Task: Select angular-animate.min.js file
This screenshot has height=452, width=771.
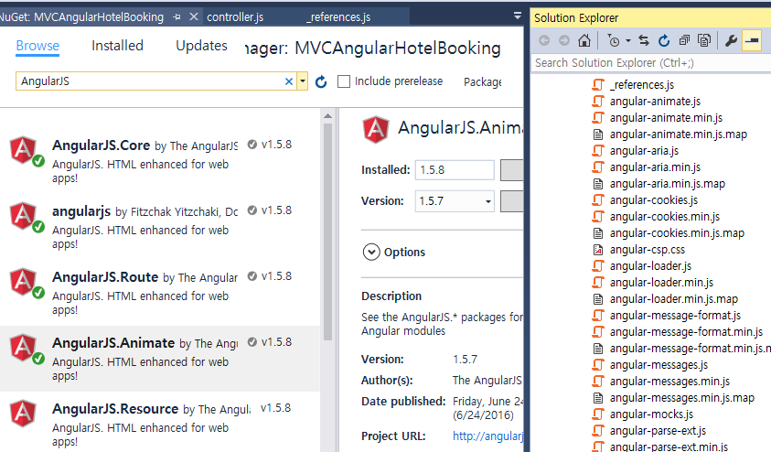Action: pos(666,117)
